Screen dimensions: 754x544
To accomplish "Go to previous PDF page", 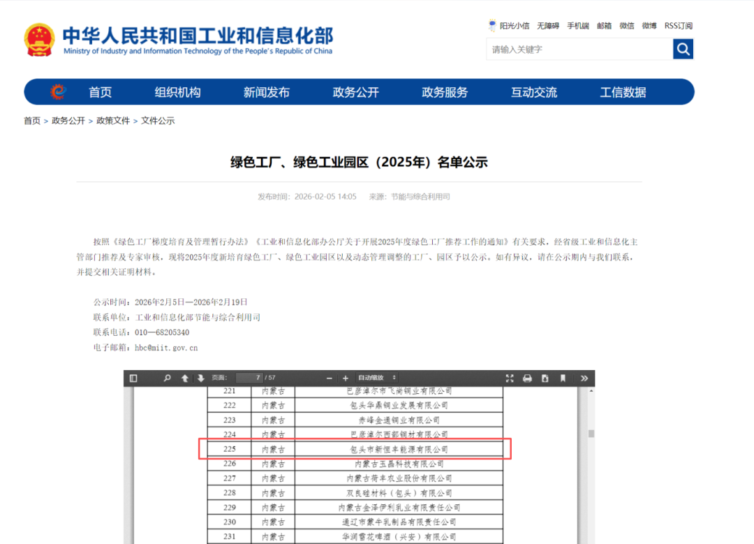I will tap(185, 378).
